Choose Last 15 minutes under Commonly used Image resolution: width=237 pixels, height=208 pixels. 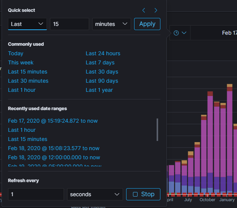pos(28,72)
